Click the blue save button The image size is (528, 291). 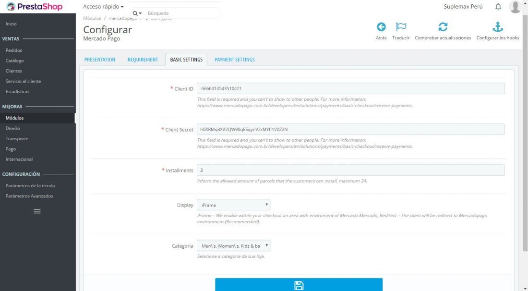tap(299, 285)
